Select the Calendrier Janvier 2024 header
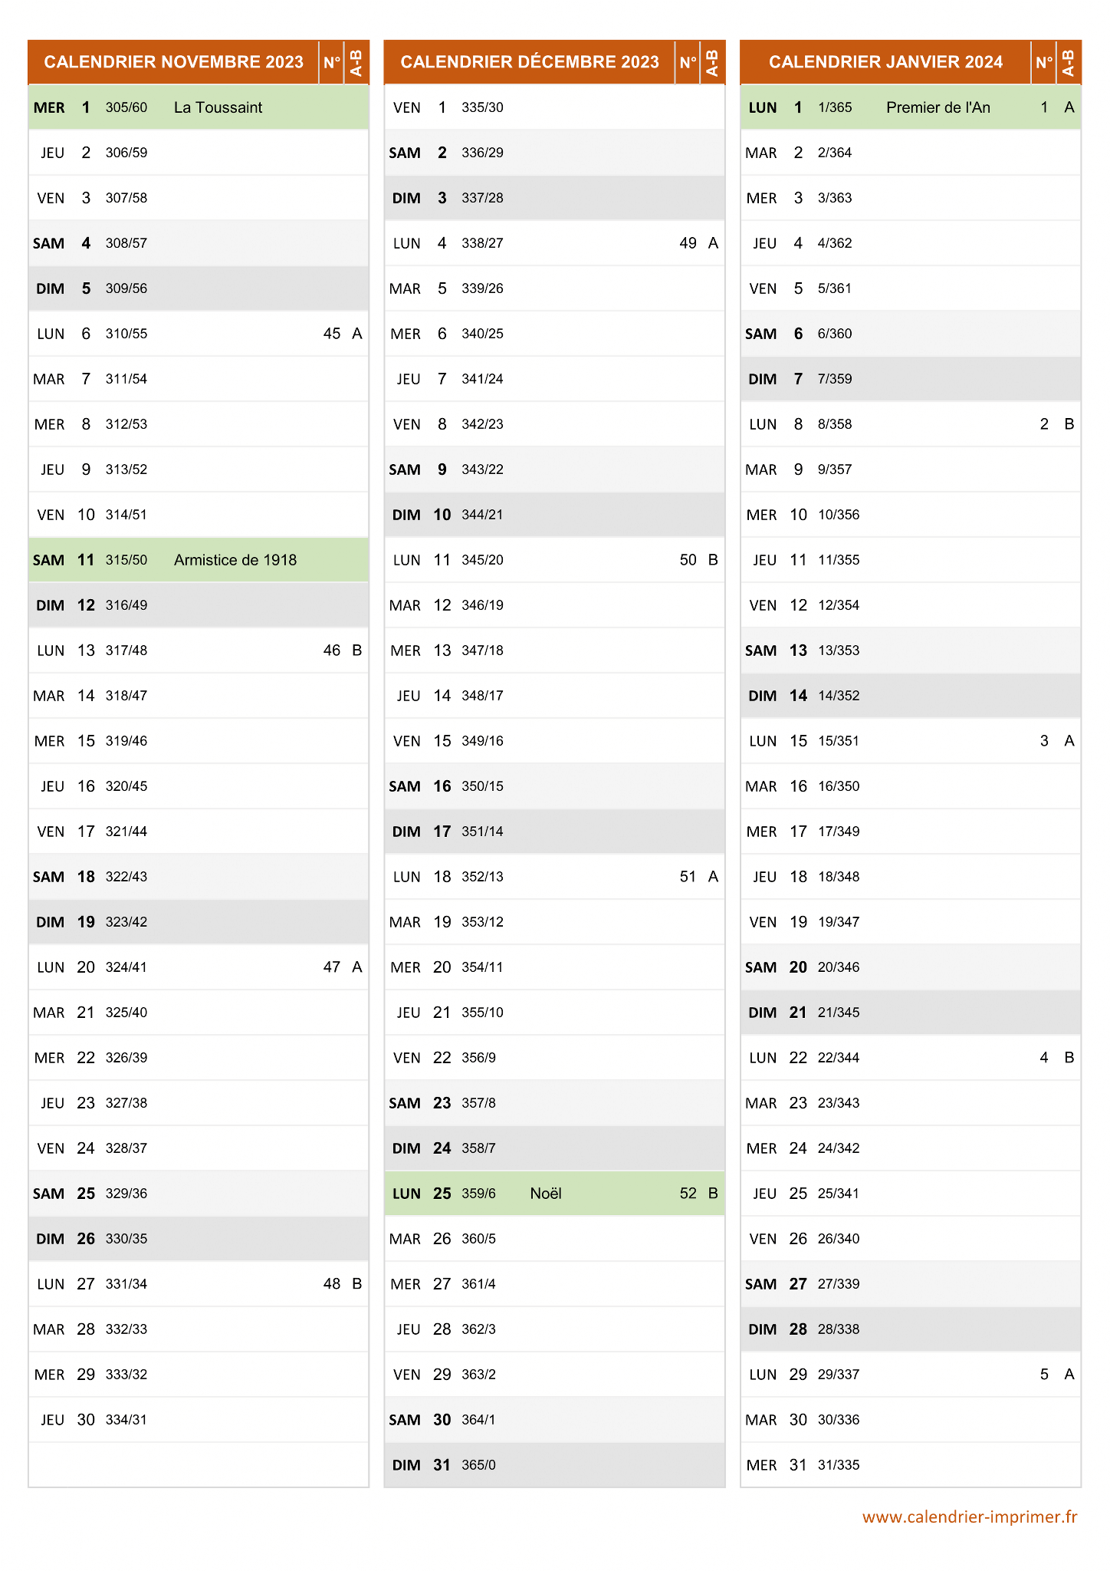 (x=885, y=62)
